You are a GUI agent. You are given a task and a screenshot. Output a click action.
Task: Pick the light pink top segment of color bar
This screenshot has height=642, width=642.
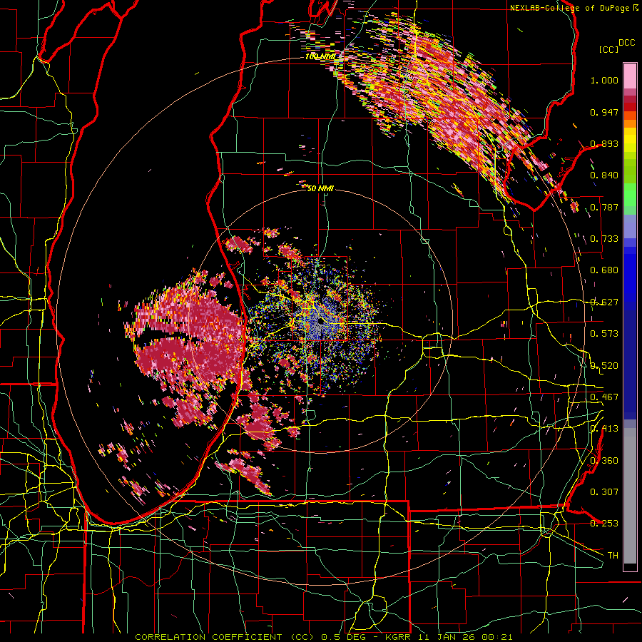630,76
